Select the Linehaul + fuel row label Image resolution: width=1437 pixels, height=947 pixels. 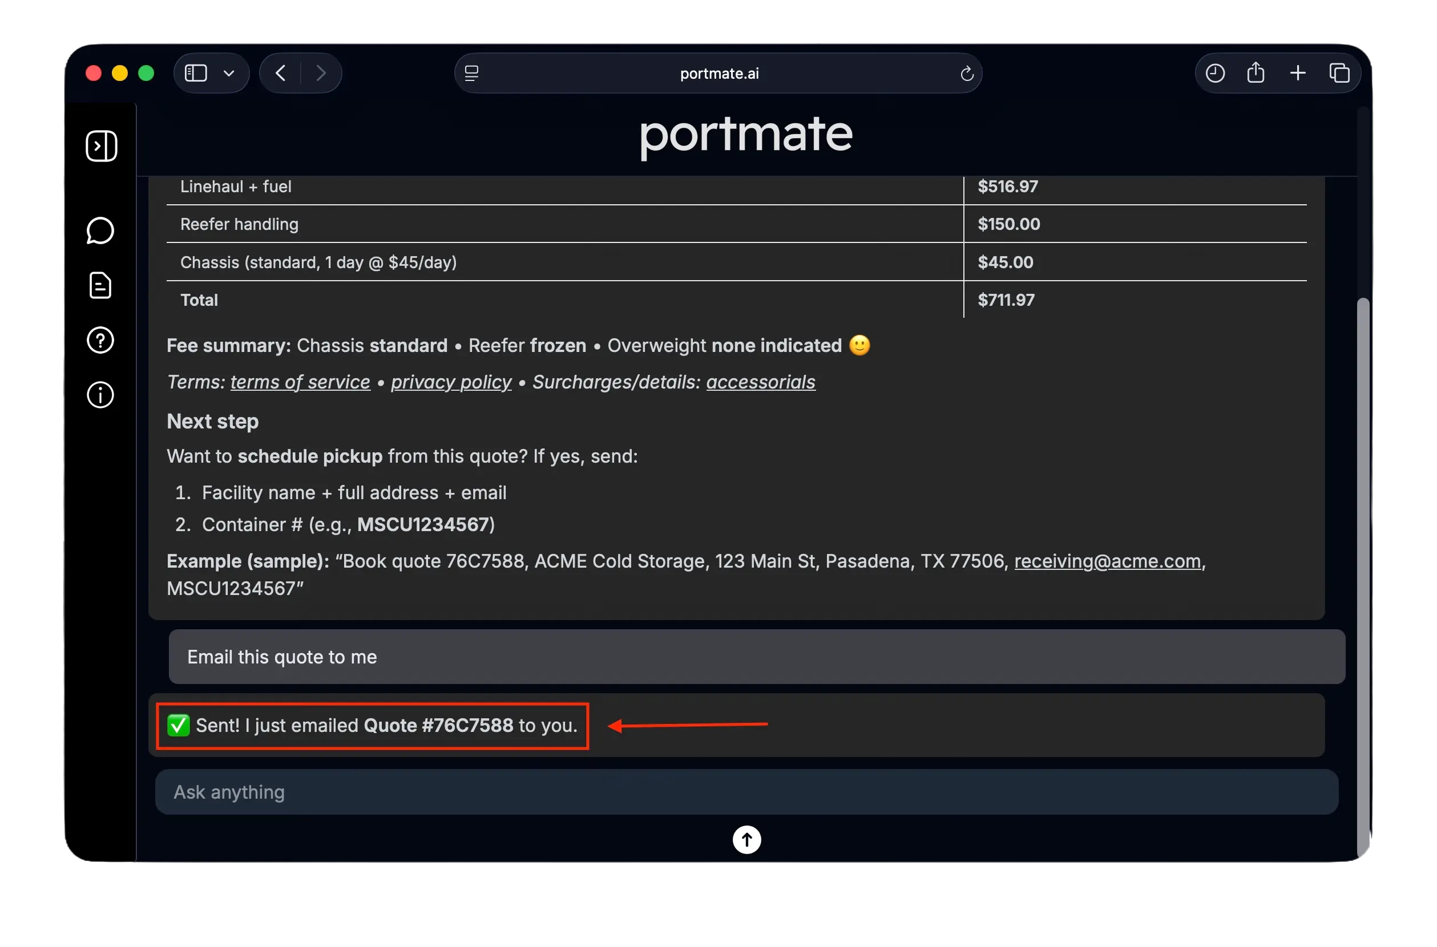coord(236,187)
